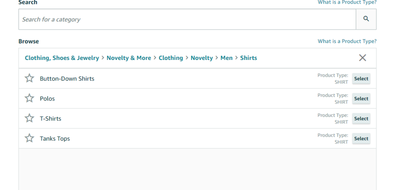Click the Shirts breadcrumb
Screen dimensions: 398x190
248,58
